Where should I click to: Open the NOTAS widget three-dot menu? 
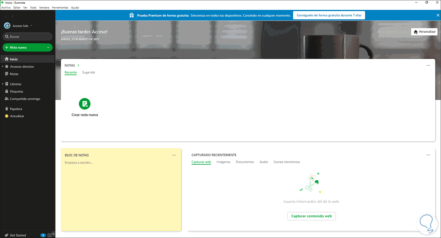click(x=428, y=65)
